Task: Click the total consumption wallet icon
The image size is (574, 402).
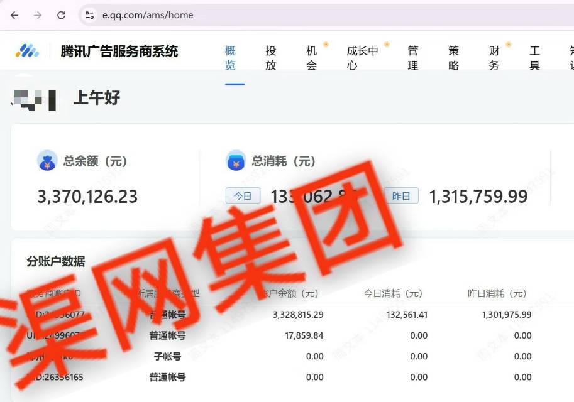Action: (236, 161)
